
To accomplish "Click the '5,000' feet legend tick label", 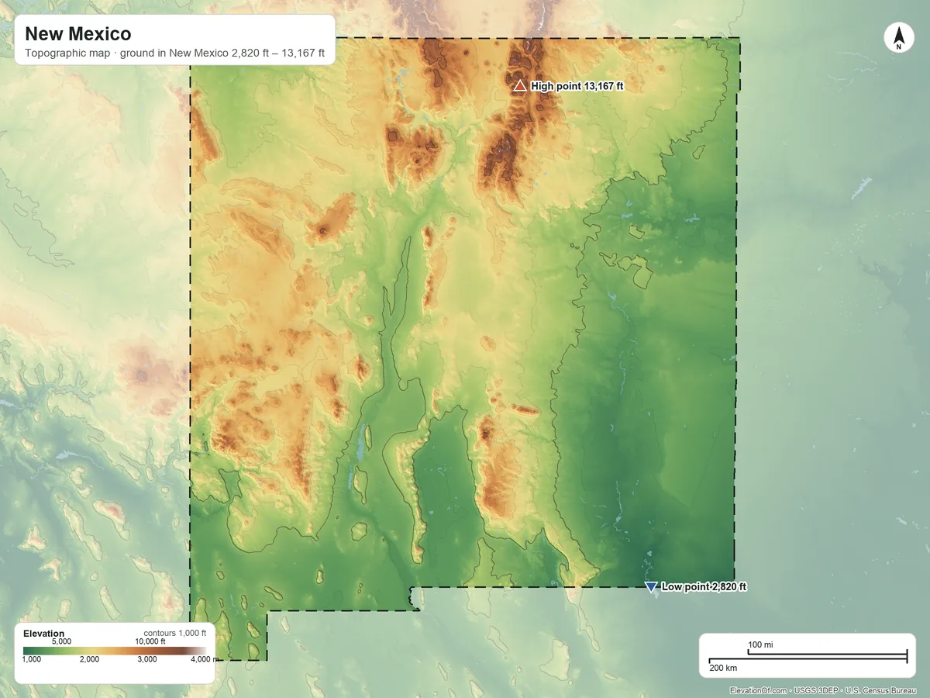I will click(61, 641).
